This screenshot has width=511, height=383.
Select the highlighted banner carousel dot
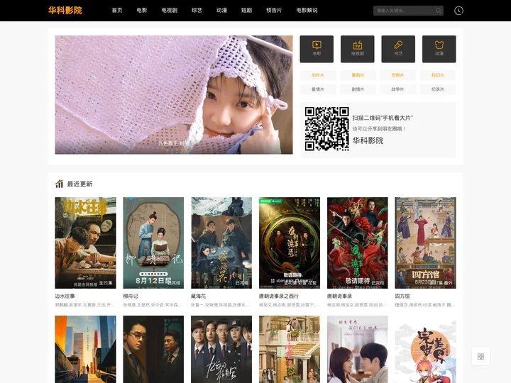pyautogui.click(x=182, y=150)
